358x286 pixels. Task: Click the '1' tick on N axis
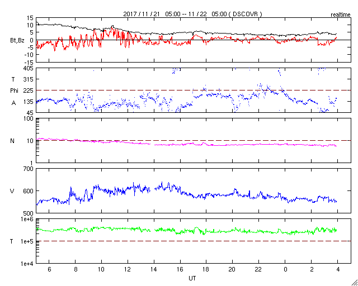[32, 163]
